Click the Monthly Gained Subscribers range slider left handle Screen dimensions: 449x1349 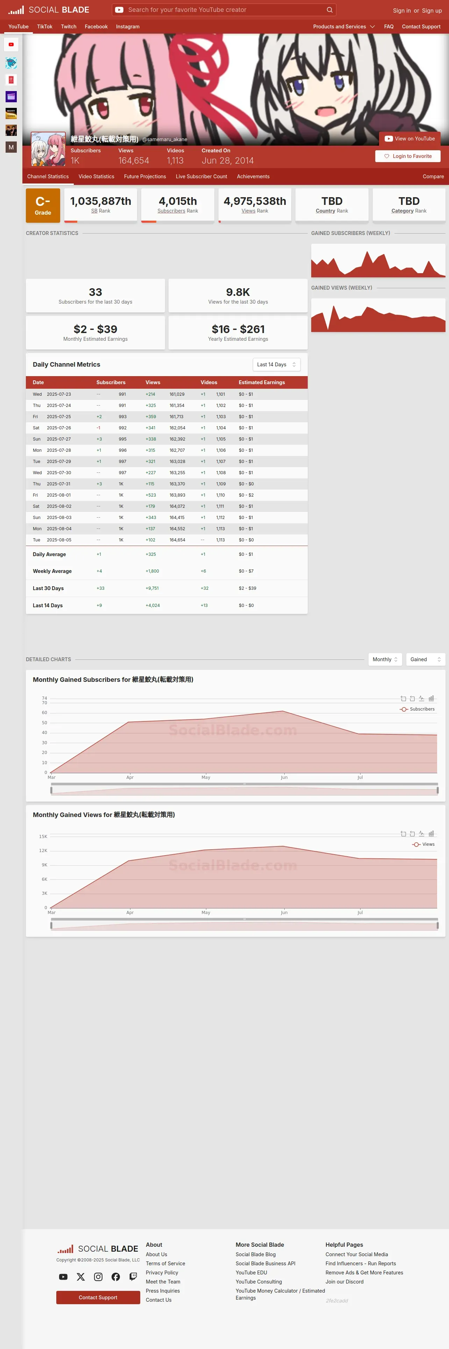51,790
